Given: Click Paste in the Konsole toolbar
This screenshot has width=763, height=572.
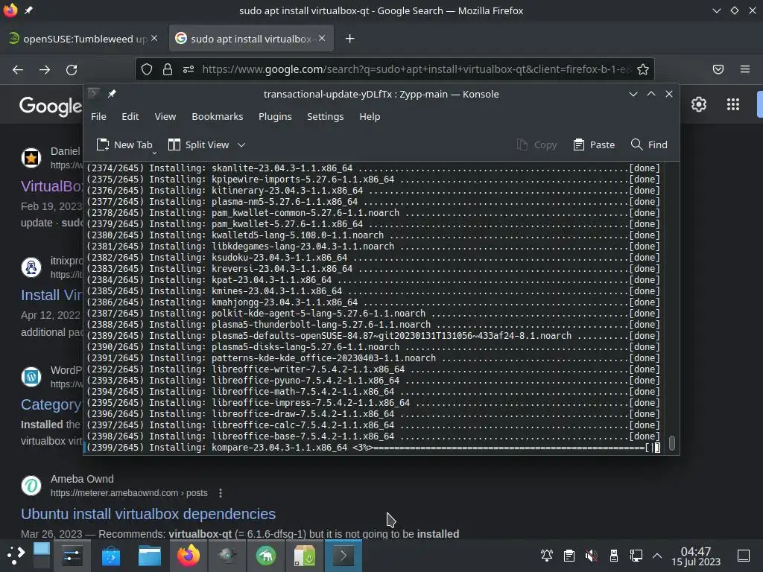Looking at the screenshot, I should point(594,144).
